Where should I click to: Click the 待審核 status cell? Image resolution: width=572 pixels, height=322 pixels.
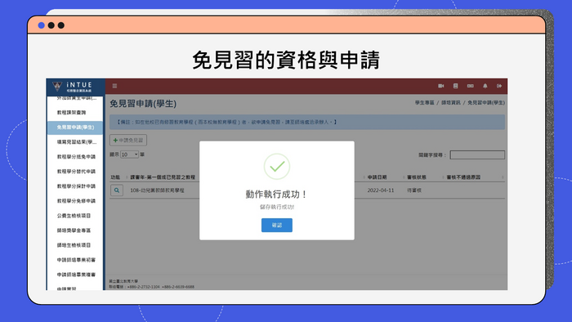tap(414, 190)
